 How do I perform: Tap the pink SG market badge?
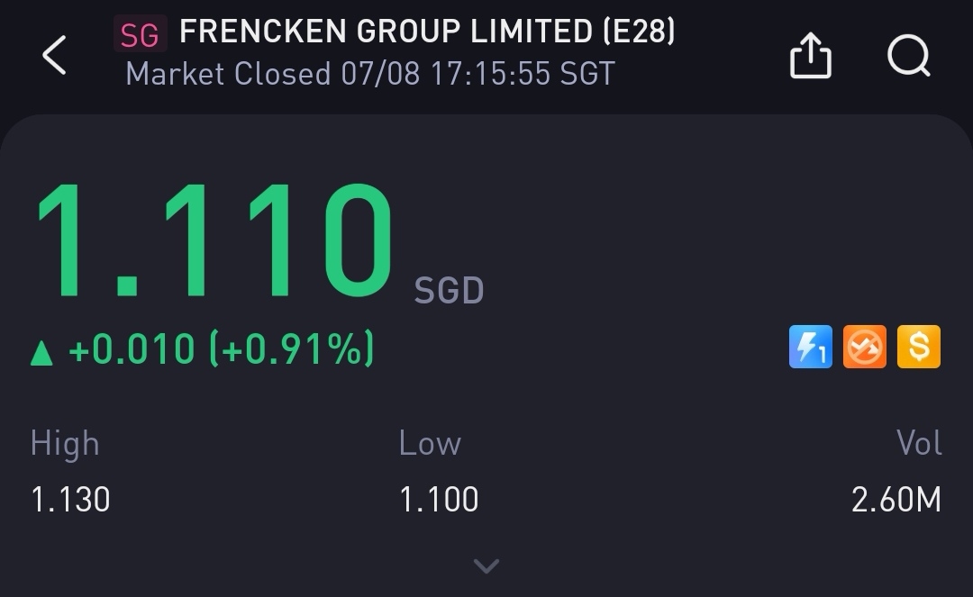[x=140, y=35]
